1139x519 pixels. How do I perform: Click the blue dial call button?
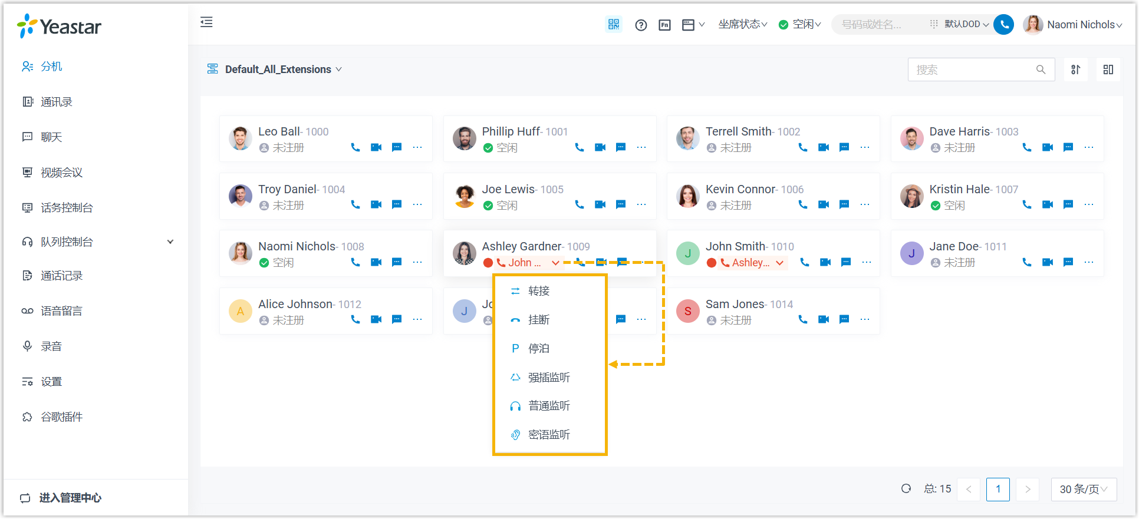point(1003,24)
